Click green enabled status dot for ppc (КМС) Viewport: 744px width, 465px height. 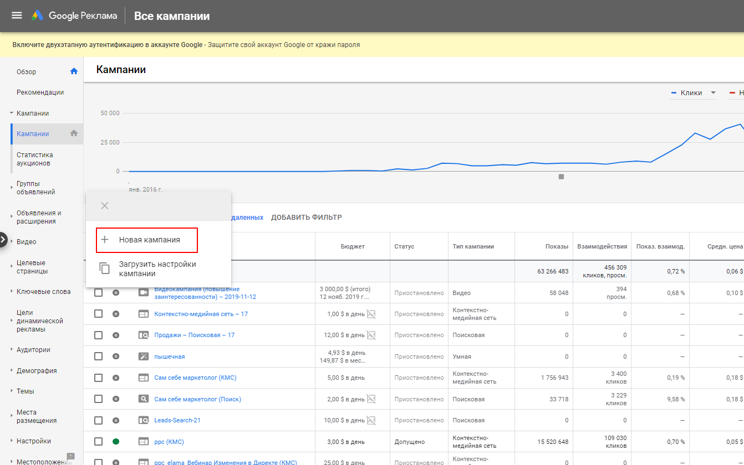coord(116,442)
